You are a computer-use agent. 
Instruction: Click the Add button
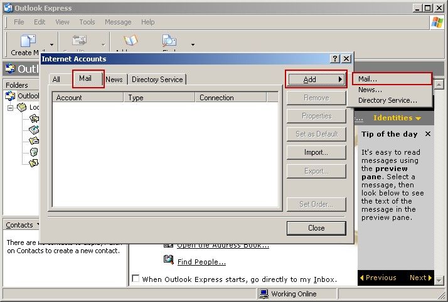tap(316, 80)
